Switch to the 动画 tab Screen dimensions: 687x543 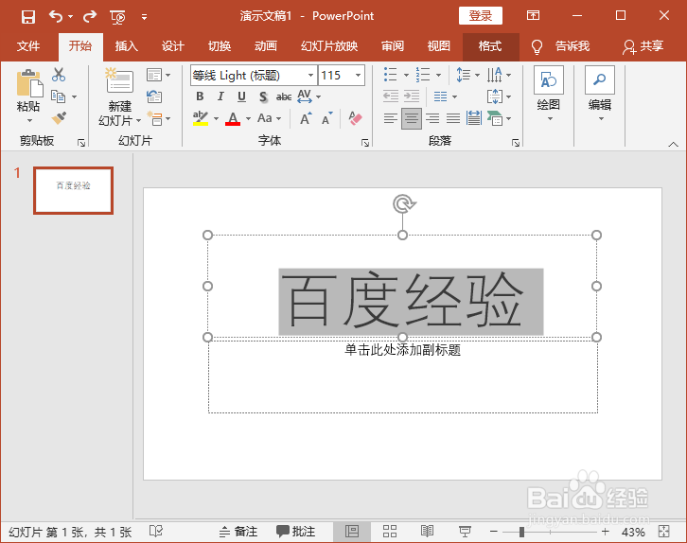pyautogui.click(x=266, y=46)
